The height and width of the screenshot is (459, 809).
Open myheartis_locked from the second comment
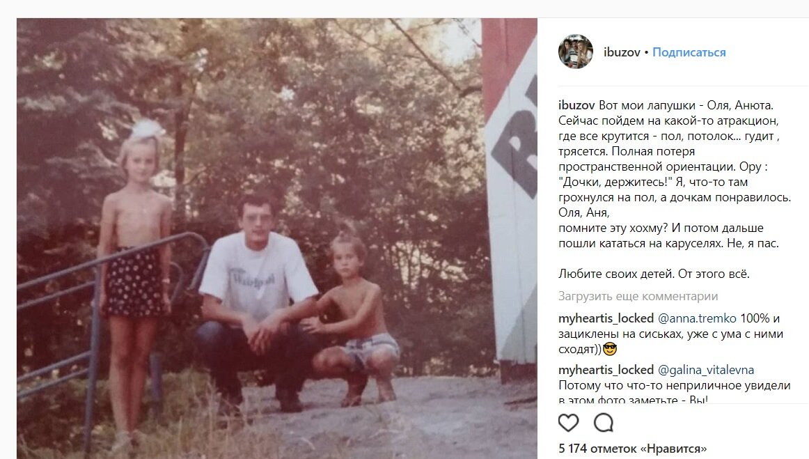click(606, 370)
